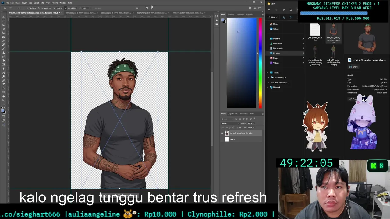Select Layer 0 thumbnail in Layers panel

coord(227,139)
